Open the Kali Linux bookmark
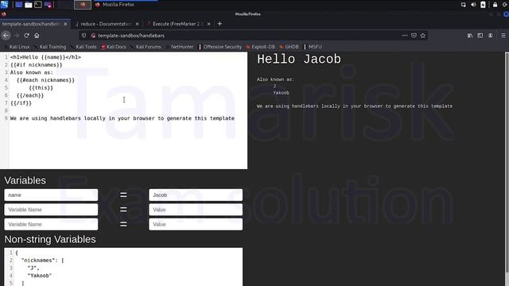 [x=17, y=47]
